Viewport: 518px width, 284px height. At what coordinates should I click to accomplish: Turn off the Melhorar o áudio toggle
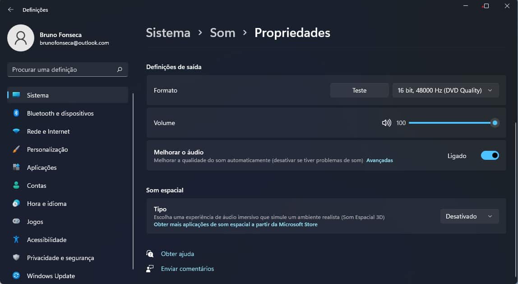(x=490, y=155)
